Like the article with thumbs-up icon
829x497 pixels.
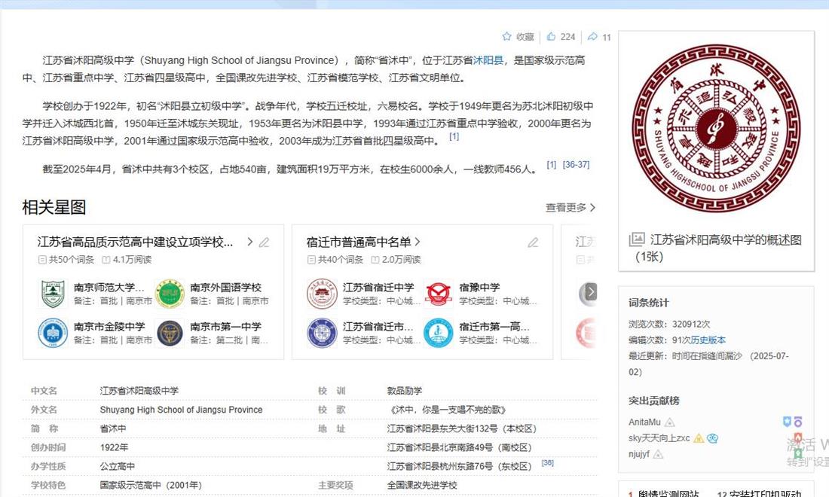552,36
